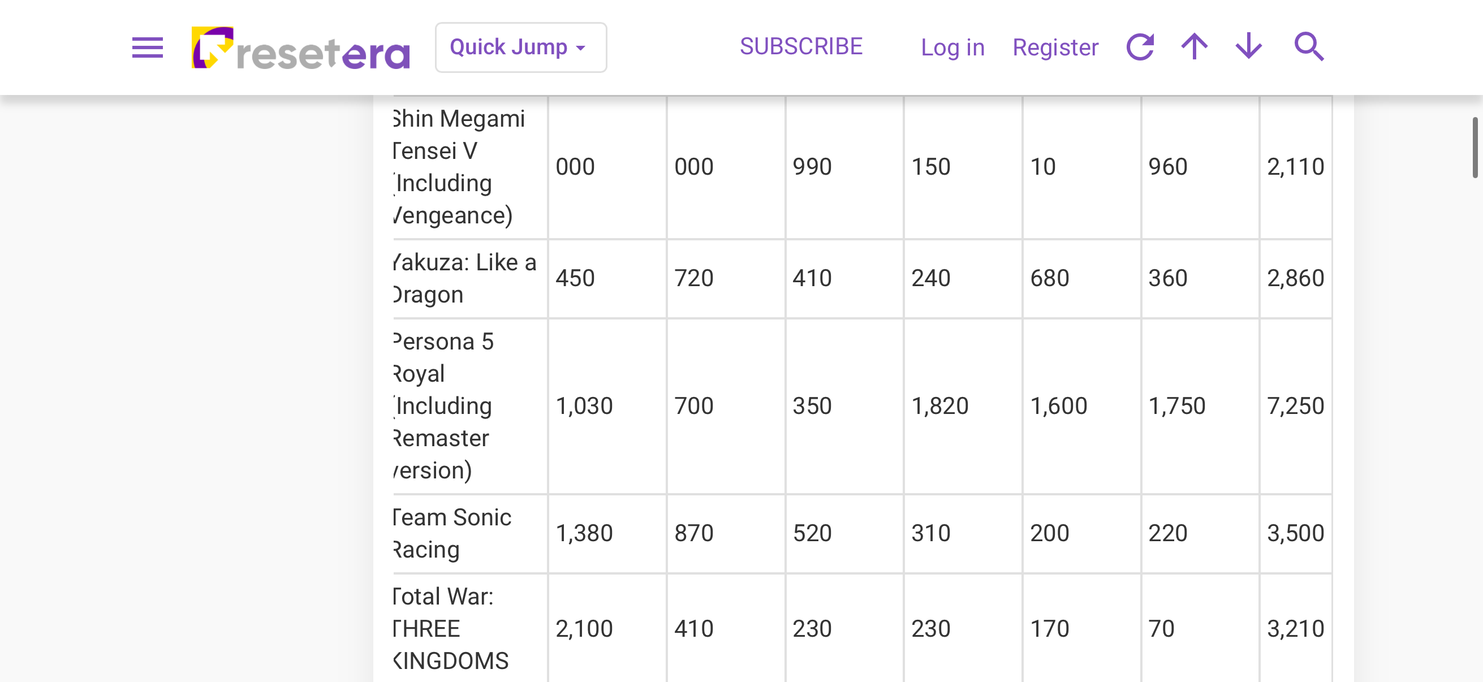Select the Team Sonic Racing cell
The height and width of the screenshot is (682, 1483).
452,533
